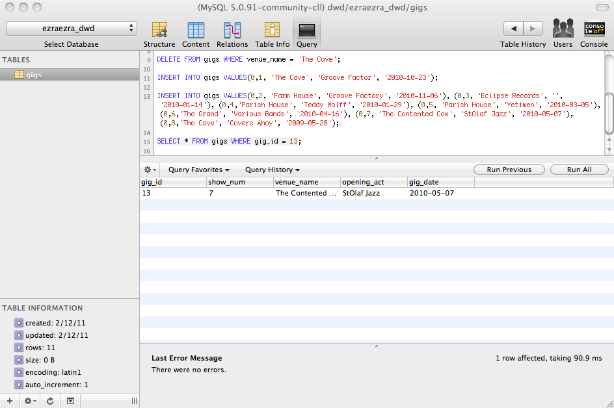Click the rows: 11 info row
Image resolution: width=614 pixels, height=408 pixels.
(35, 348)
